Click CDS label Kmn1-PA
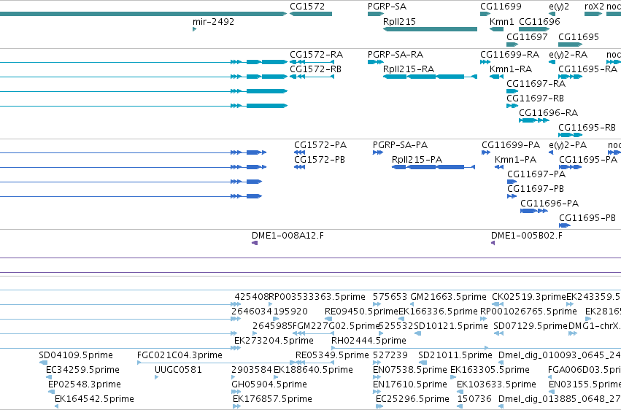Viewport: 621px width, 410px height. pyautogui.click(x=515, y=160)
